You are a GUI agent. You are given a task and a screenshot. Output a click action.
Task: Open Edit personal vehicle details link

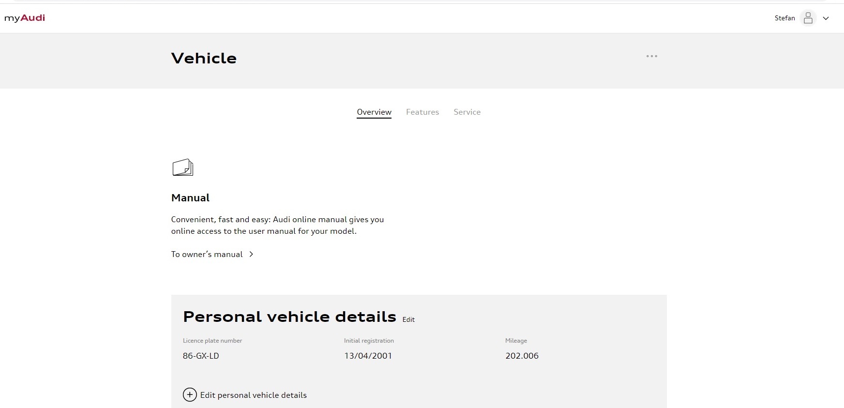click(253, 395)
